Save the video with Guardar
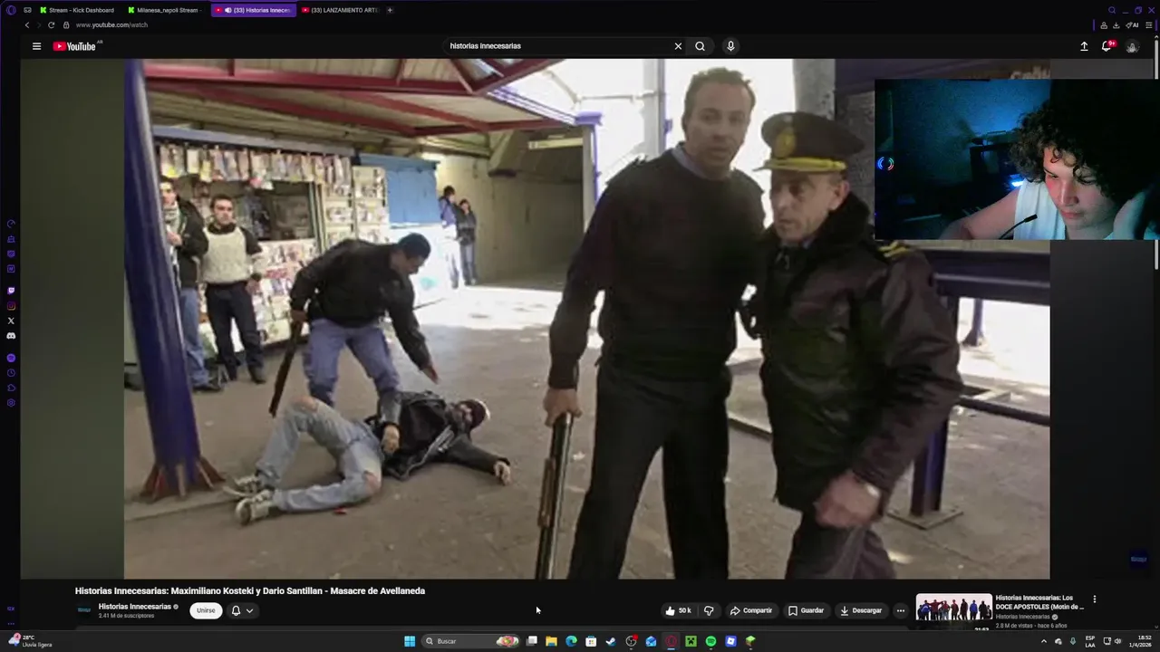Viewport: 1160px width, 652px height. (x=806, y=610)
